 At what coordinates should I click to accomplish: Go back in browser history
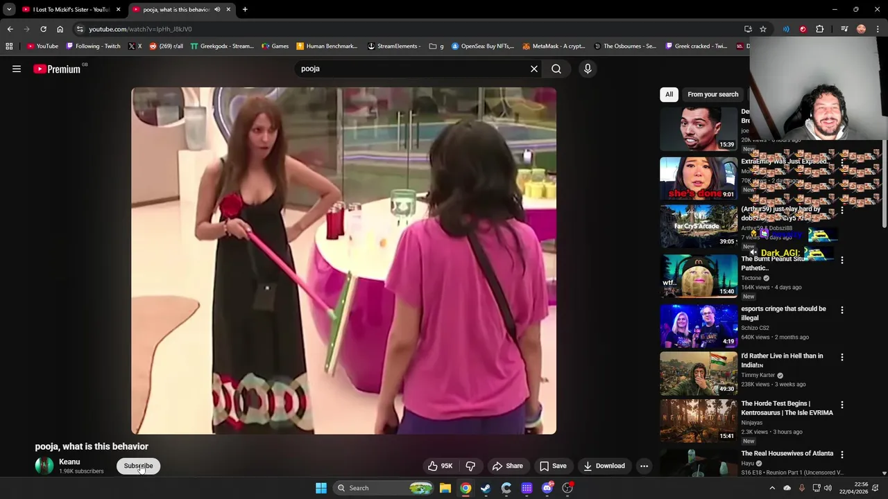[x=10, y=29]
